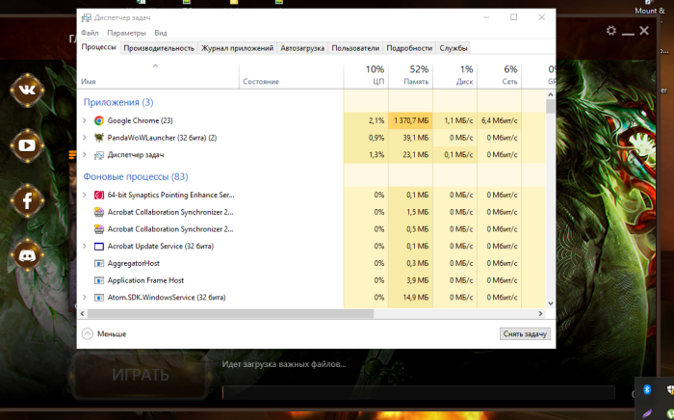Screen dimensions: 674x420
Task: Open the Discord icon in launcher sidebar
Action: click(x=27, y=255)
